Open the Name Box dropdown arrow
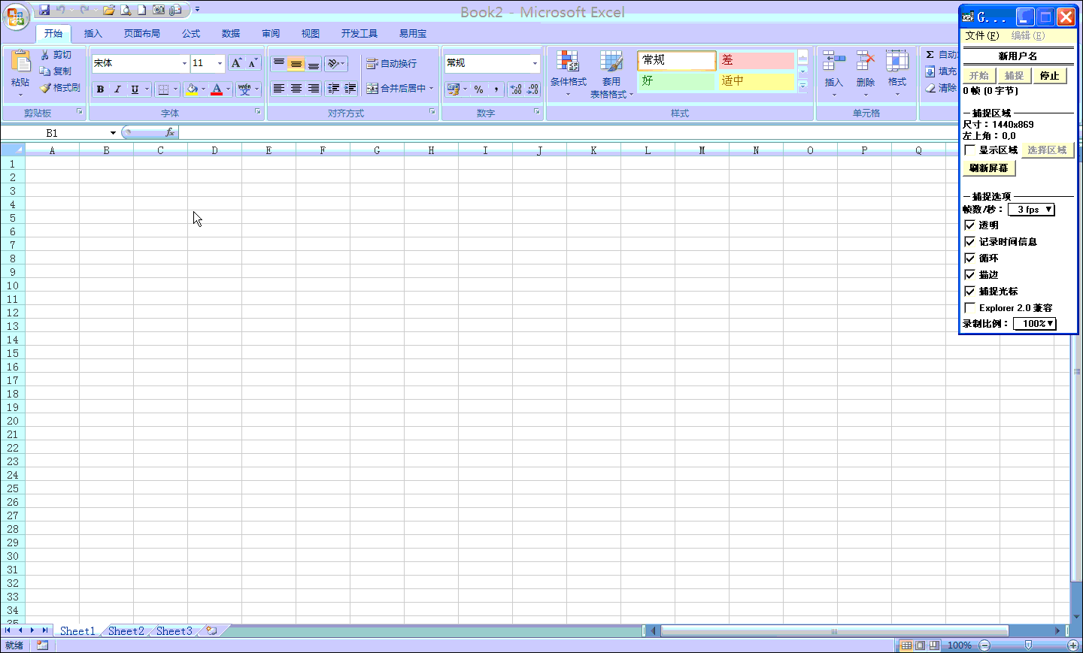 point(113,133)
